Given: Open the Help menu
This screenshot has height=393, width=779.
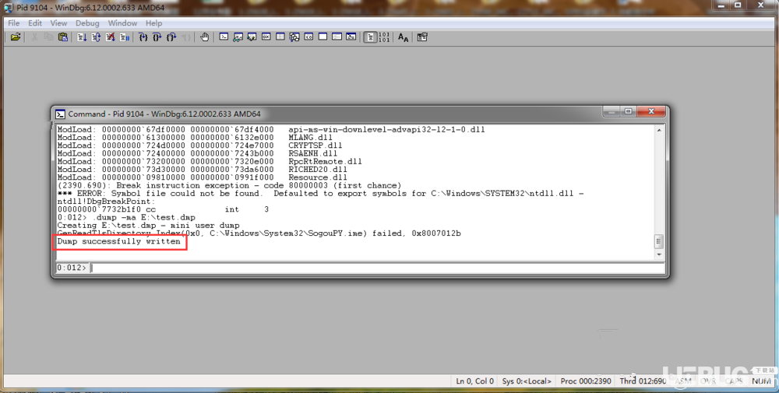Looking at the screenshot, I should [153, 23].
